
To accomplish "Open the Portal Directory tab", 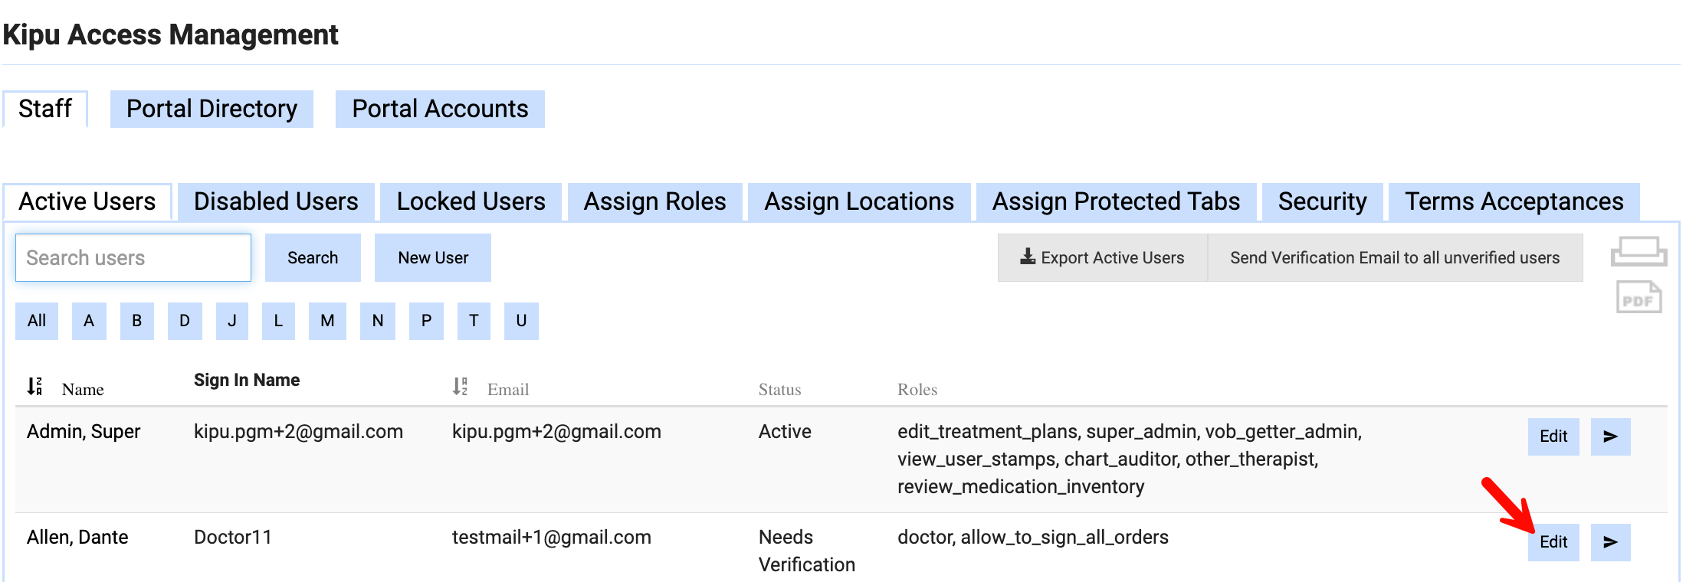I will click(212, 109).
